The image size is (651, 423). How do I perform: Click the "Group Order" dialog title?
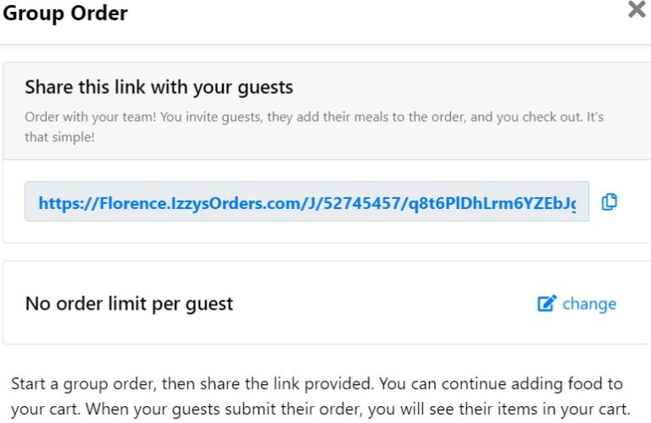click(x=65, y=14)
